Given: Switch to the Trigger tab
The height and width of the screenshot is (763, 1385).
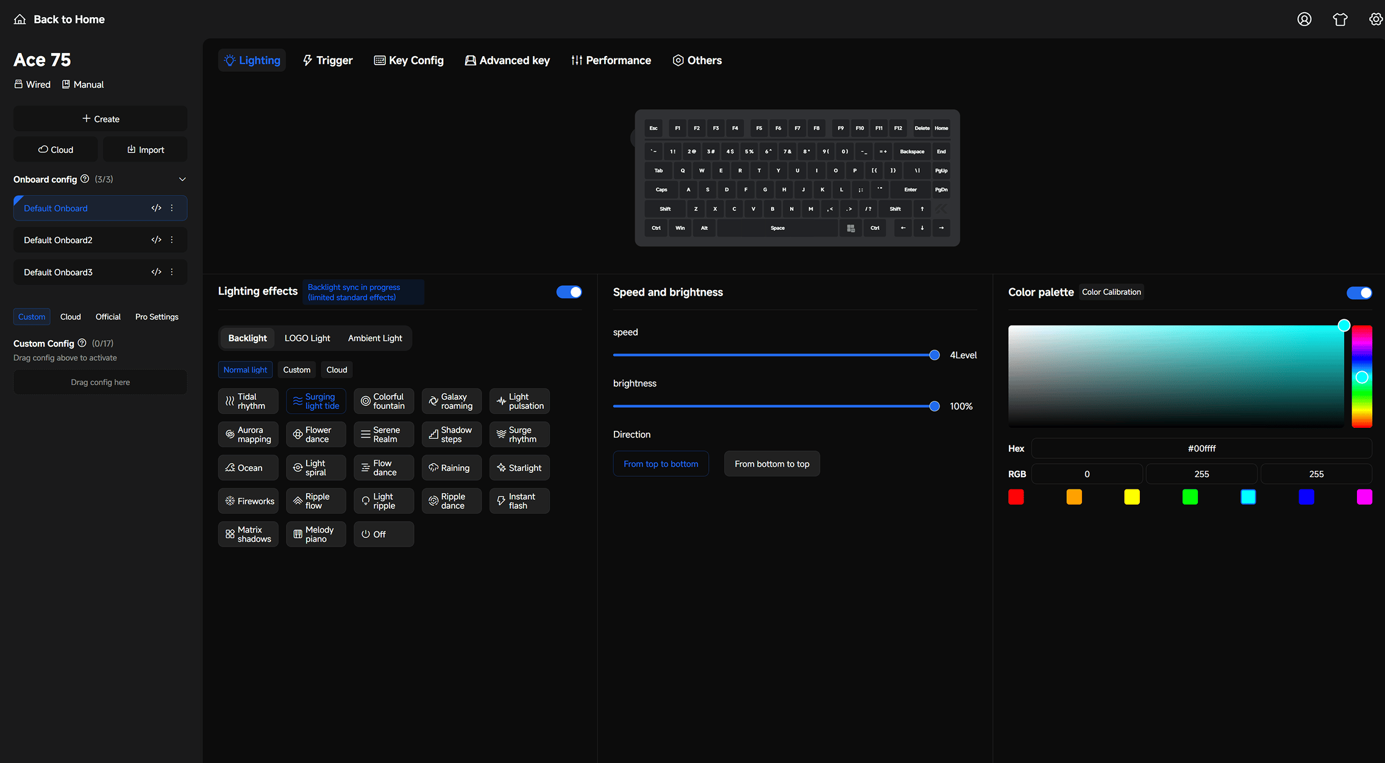Looking at the screenshot, I should tap(328, 60).
